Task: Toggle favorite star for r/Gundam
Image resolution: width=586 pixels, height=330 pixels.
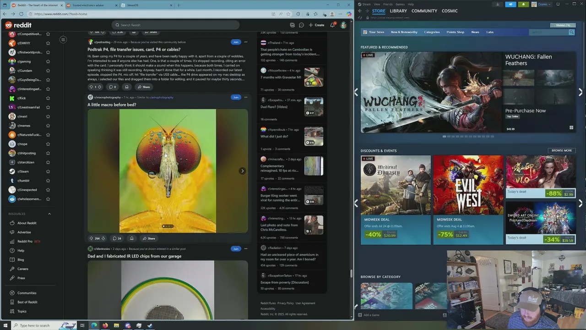Action: [x=48, y=71]
